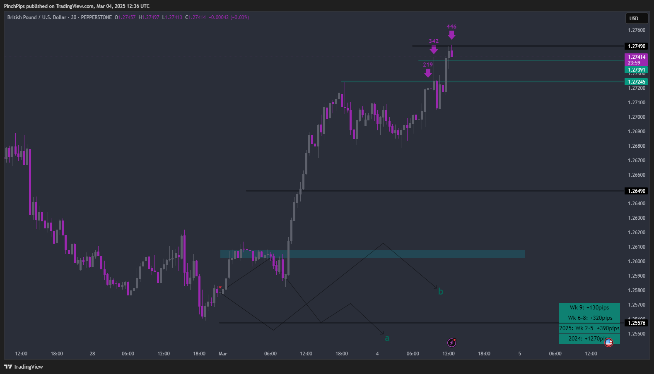Click the PinchPips published header text
Viewport: 654px width, 374px height.
coord(77,6)
